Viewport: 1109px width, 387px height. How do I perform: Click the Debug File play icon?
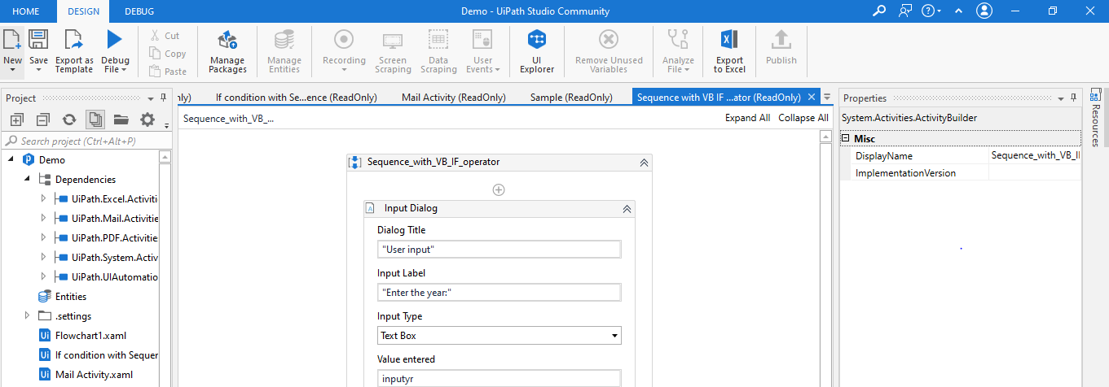coord(115,40)
